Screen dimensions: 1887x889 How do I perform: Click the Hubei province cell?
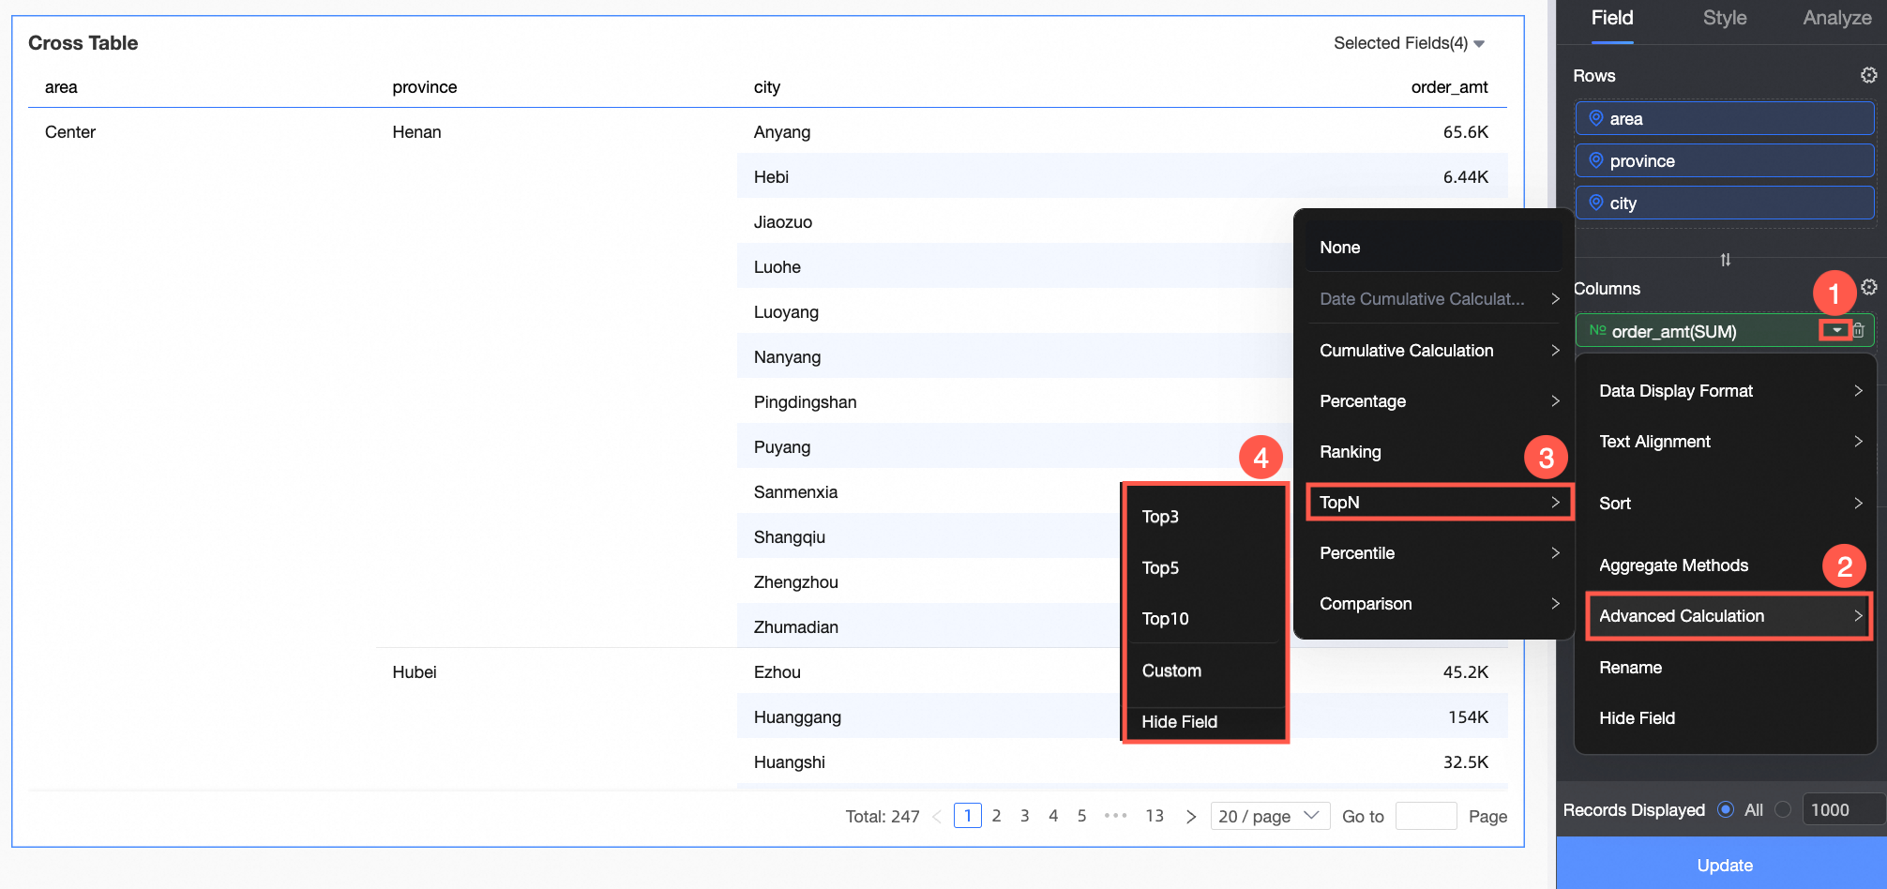pyautogui.click(x=415, y=672)
